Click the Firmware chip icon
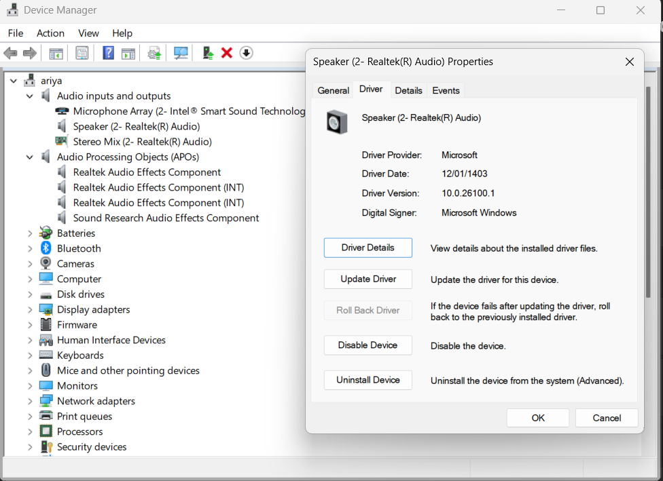The width and height of the screenshot is (663, 481). [x=46, y=325]
